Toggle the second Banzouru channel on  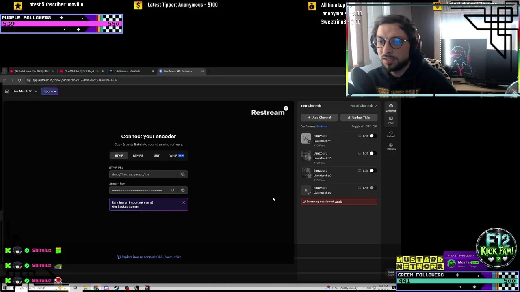373,153
